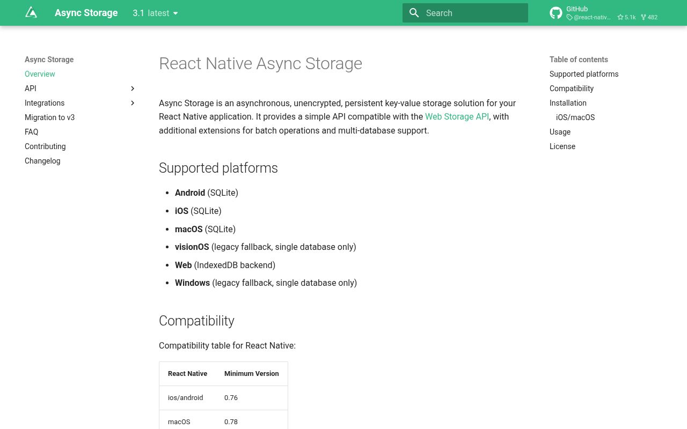Click the React Native Async Storage heading
This screenshot has width=687, height=429.
tap(260, 63)
